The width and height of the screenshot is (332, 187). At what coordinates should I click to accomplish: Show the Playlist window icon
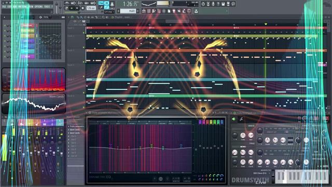pyautogui.click(x=144, y=11)
